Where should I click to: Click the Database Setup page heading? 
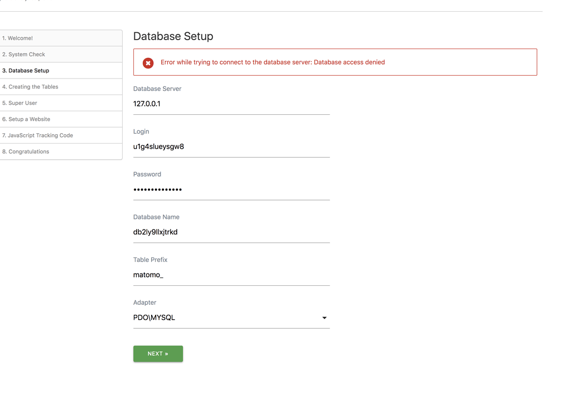coord(173,36)
